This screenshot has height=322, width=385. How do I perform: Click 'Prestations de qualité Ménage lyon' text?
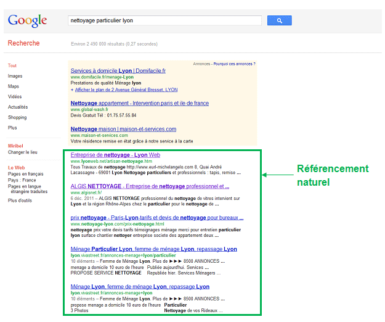point(106,83)
